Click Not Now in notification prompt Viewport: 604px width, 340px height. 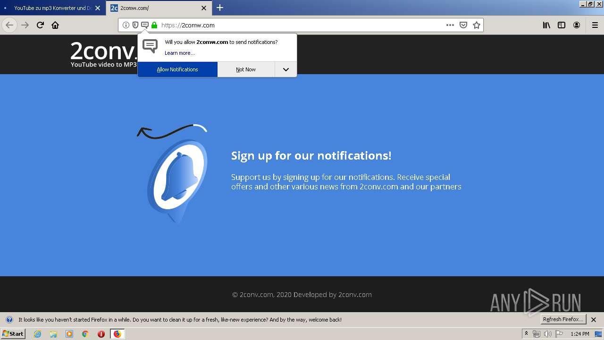point(246,69)
